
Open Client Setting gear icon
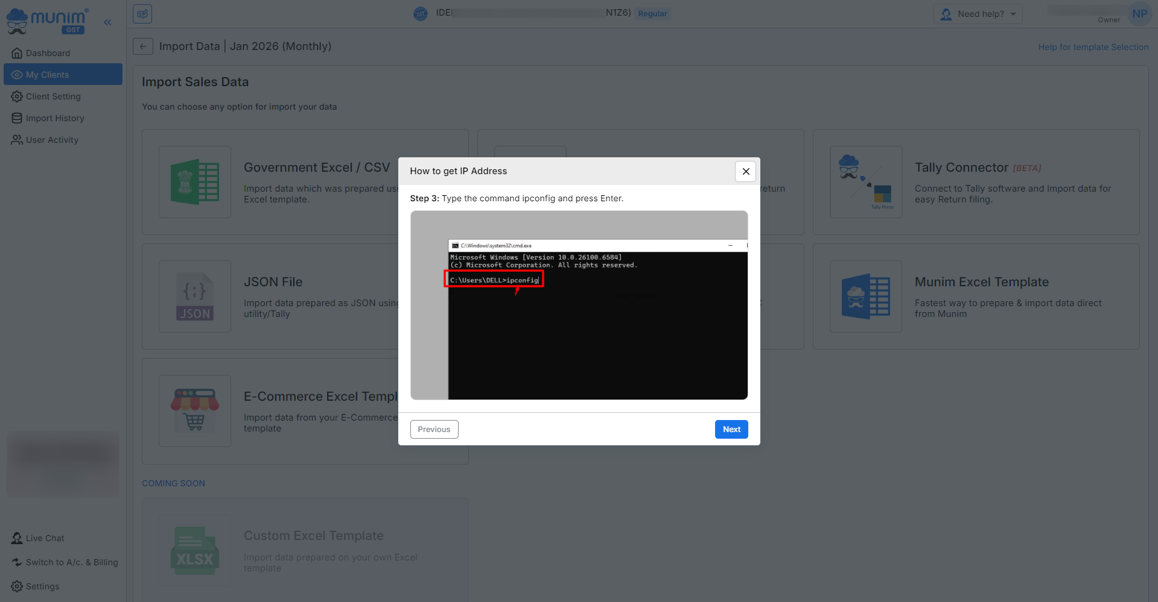click(x=17, y=96)
